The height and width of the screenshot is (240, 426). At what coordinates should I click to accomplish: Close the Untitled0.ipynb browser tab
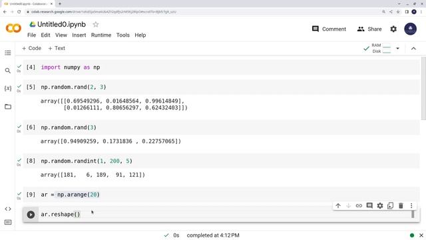tap(51, 4)
